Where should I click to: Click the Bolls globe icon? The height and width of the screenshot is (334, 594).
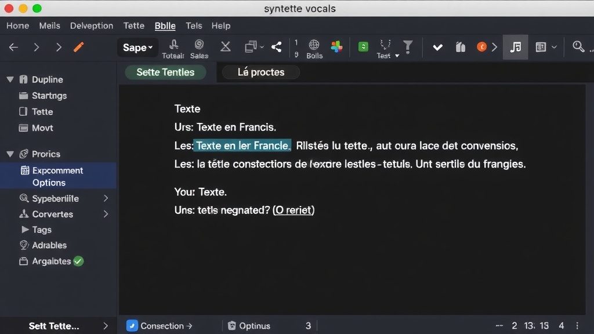pyautogui.click(x=314, y=44)
